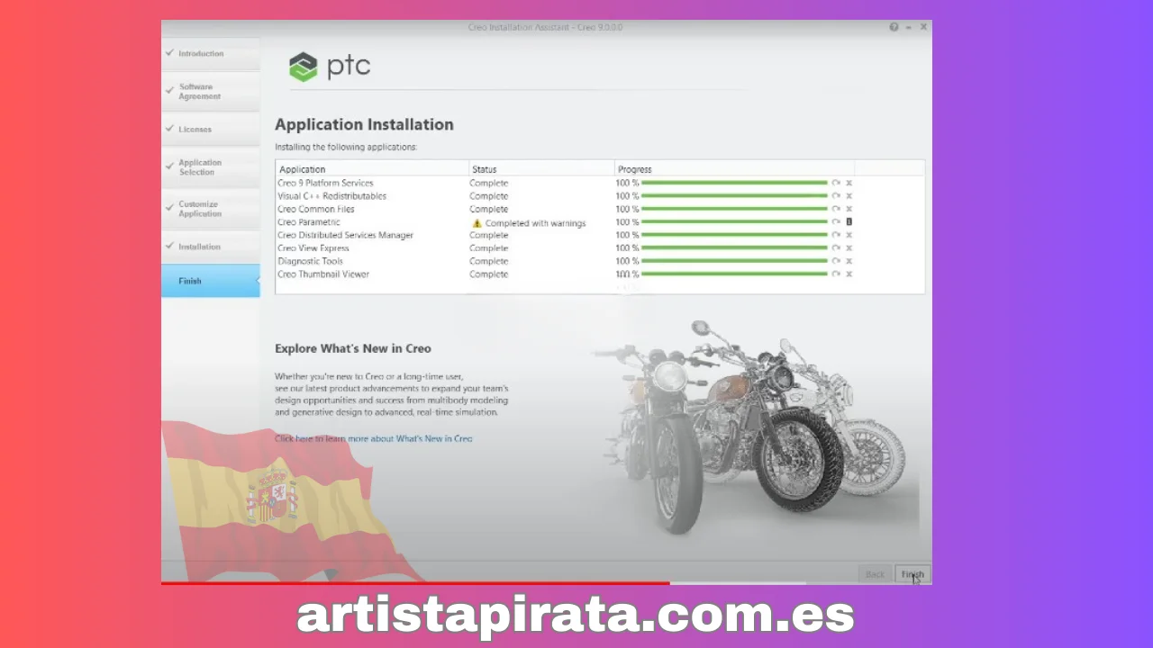Click checkmark next to Introduction step
This screenshot has height=648, width=1153.
point(169,53)
